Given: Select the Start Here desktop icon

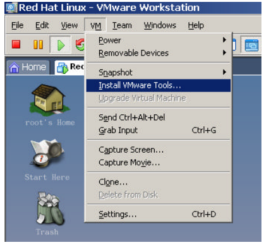Looking at the screenshot, I should 47,160.
